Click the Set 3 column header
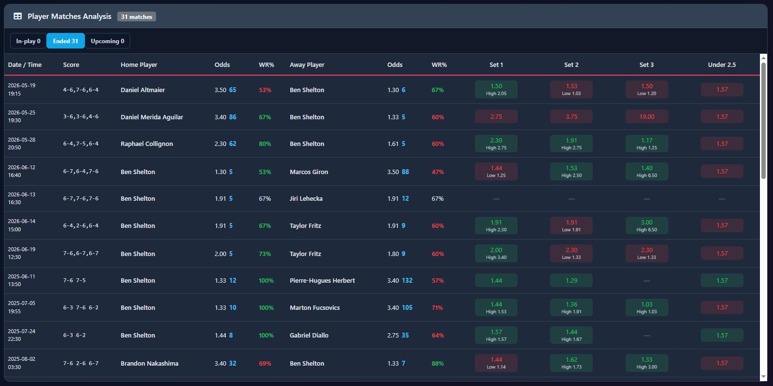The width and height of the screenshot is (773, 386). tap(647, 65)
